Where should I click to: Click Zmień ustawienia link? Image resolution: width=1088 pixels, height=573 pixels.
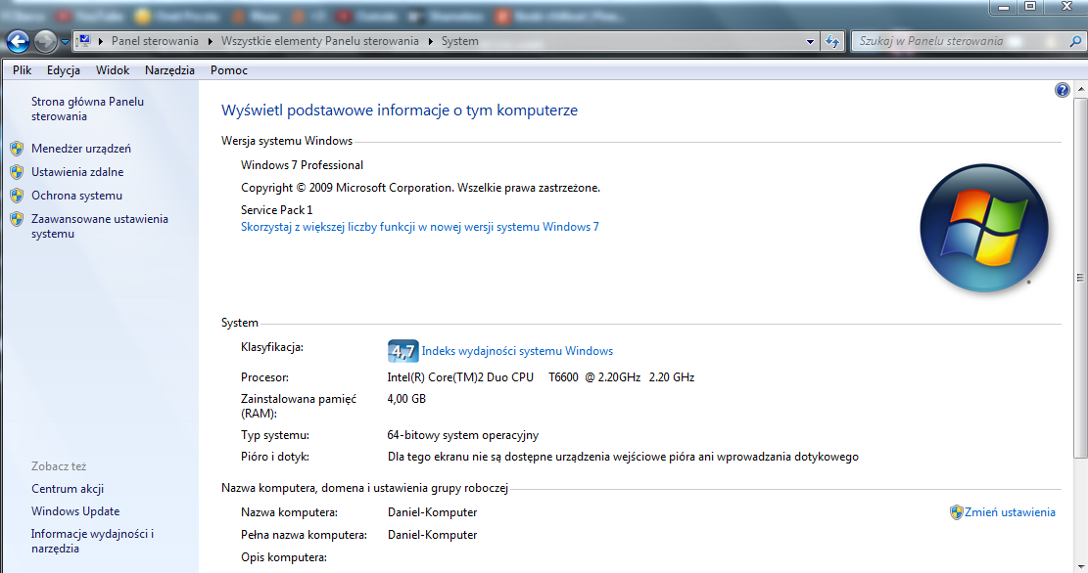pyautogui.click(x=1010, y=512)
